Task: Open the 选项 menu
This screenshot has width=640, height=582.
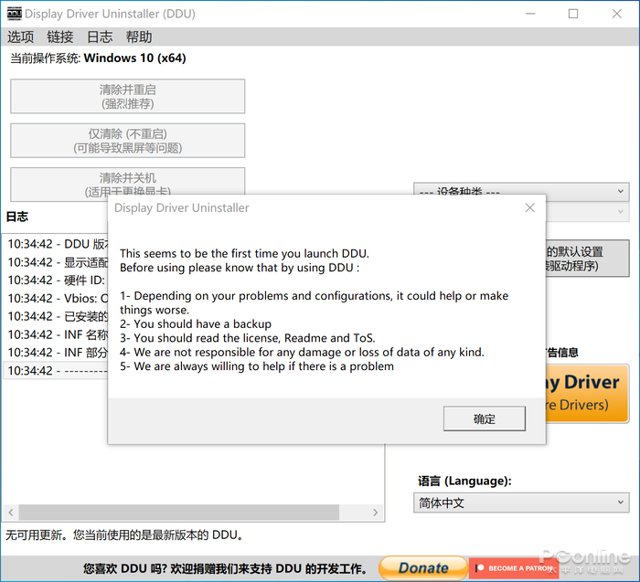Action: (x=20, y=37)
